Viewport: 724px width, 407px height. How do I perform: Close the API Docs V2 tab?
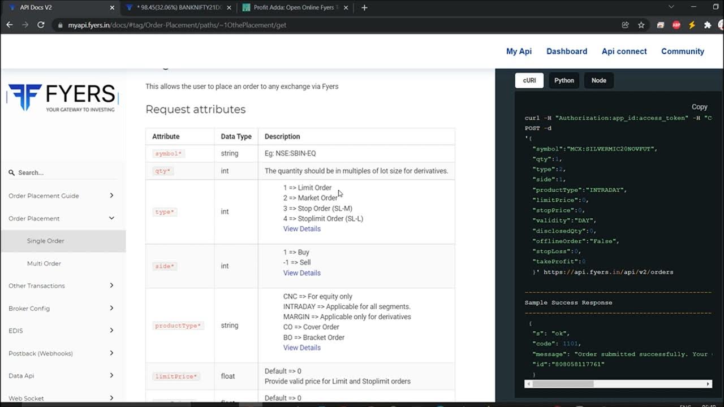112,7
